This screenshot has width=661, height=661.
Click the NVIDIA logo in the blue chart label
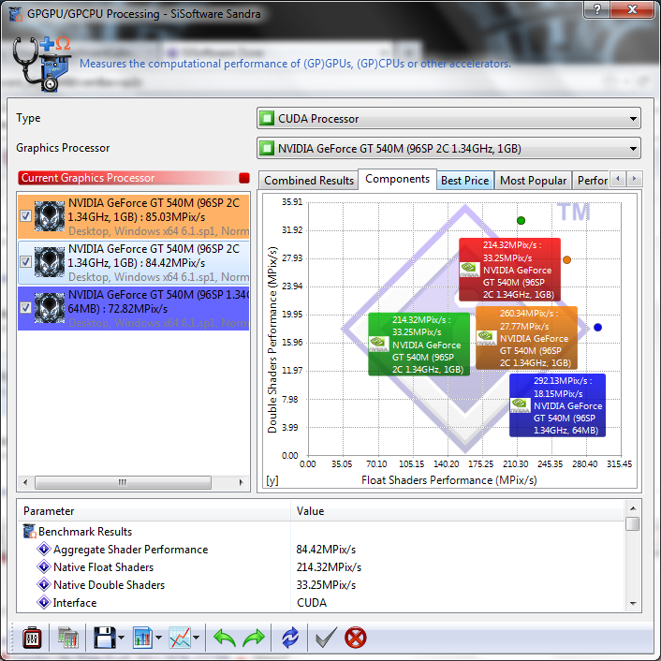pos(521,405)
